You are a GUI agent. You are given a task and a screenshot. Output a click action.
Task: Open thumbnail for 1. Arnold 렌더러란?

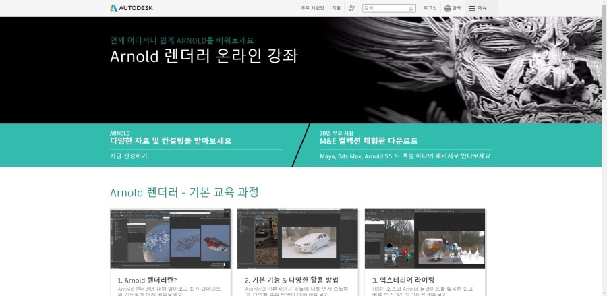[x=171, y=239]
